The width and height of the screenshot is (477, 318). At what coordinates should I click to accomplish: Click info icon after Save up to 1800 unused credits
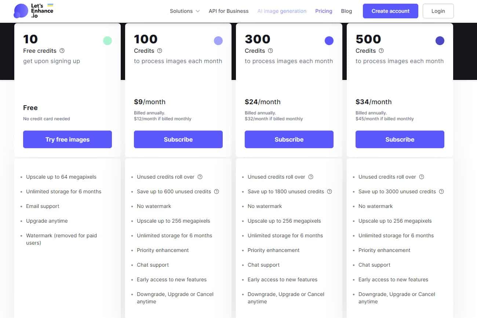point(329,191)
